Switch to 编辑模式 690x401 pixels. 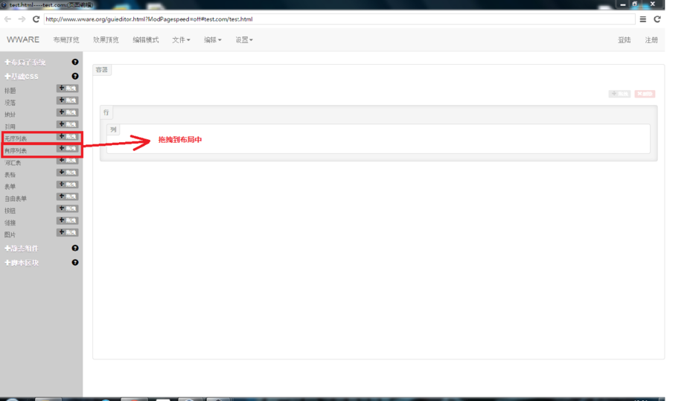click(146, 39)
